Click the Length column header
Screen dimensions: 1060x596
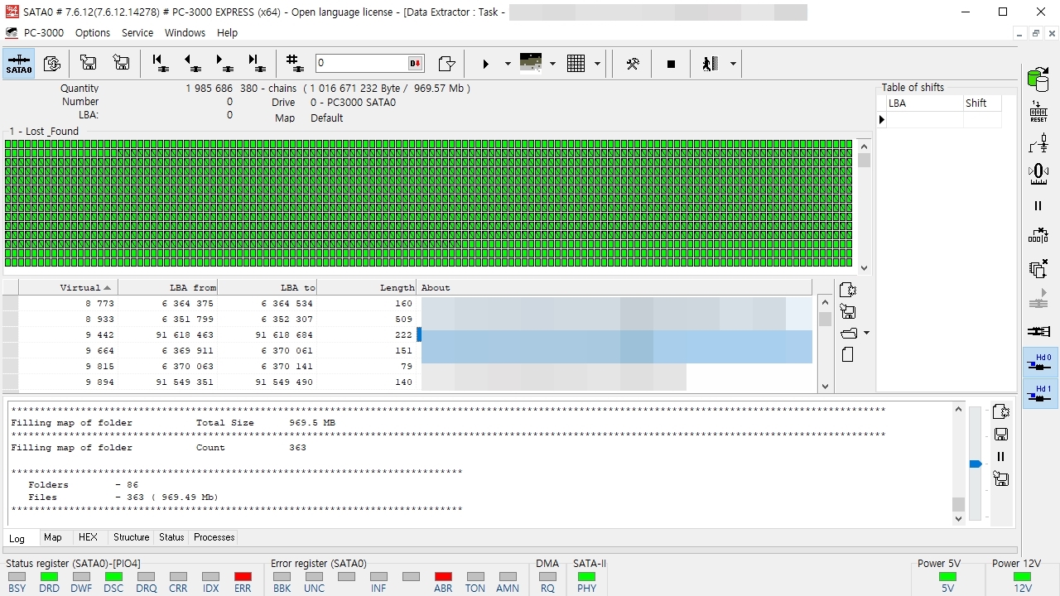coord(367,287)
